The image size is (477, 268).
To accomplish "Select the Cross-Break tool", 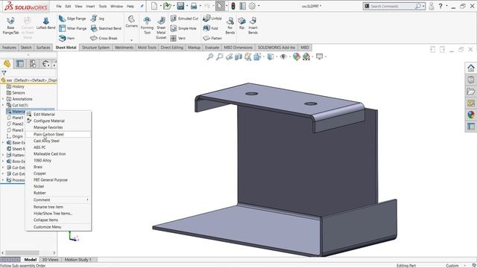I will (x=104, y=38).
